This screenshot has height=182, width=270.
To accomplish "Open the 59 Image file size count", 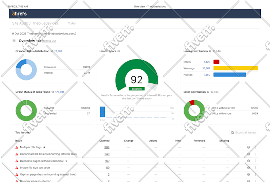I will tap(108, 168).
